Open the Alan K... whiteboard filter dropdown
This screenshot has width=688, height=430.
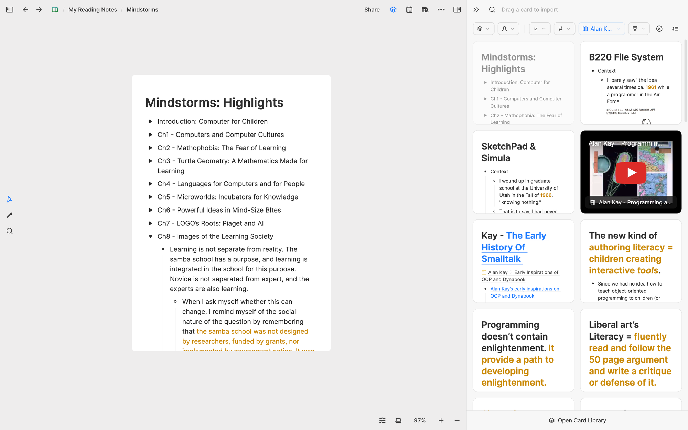click(601, 29)
